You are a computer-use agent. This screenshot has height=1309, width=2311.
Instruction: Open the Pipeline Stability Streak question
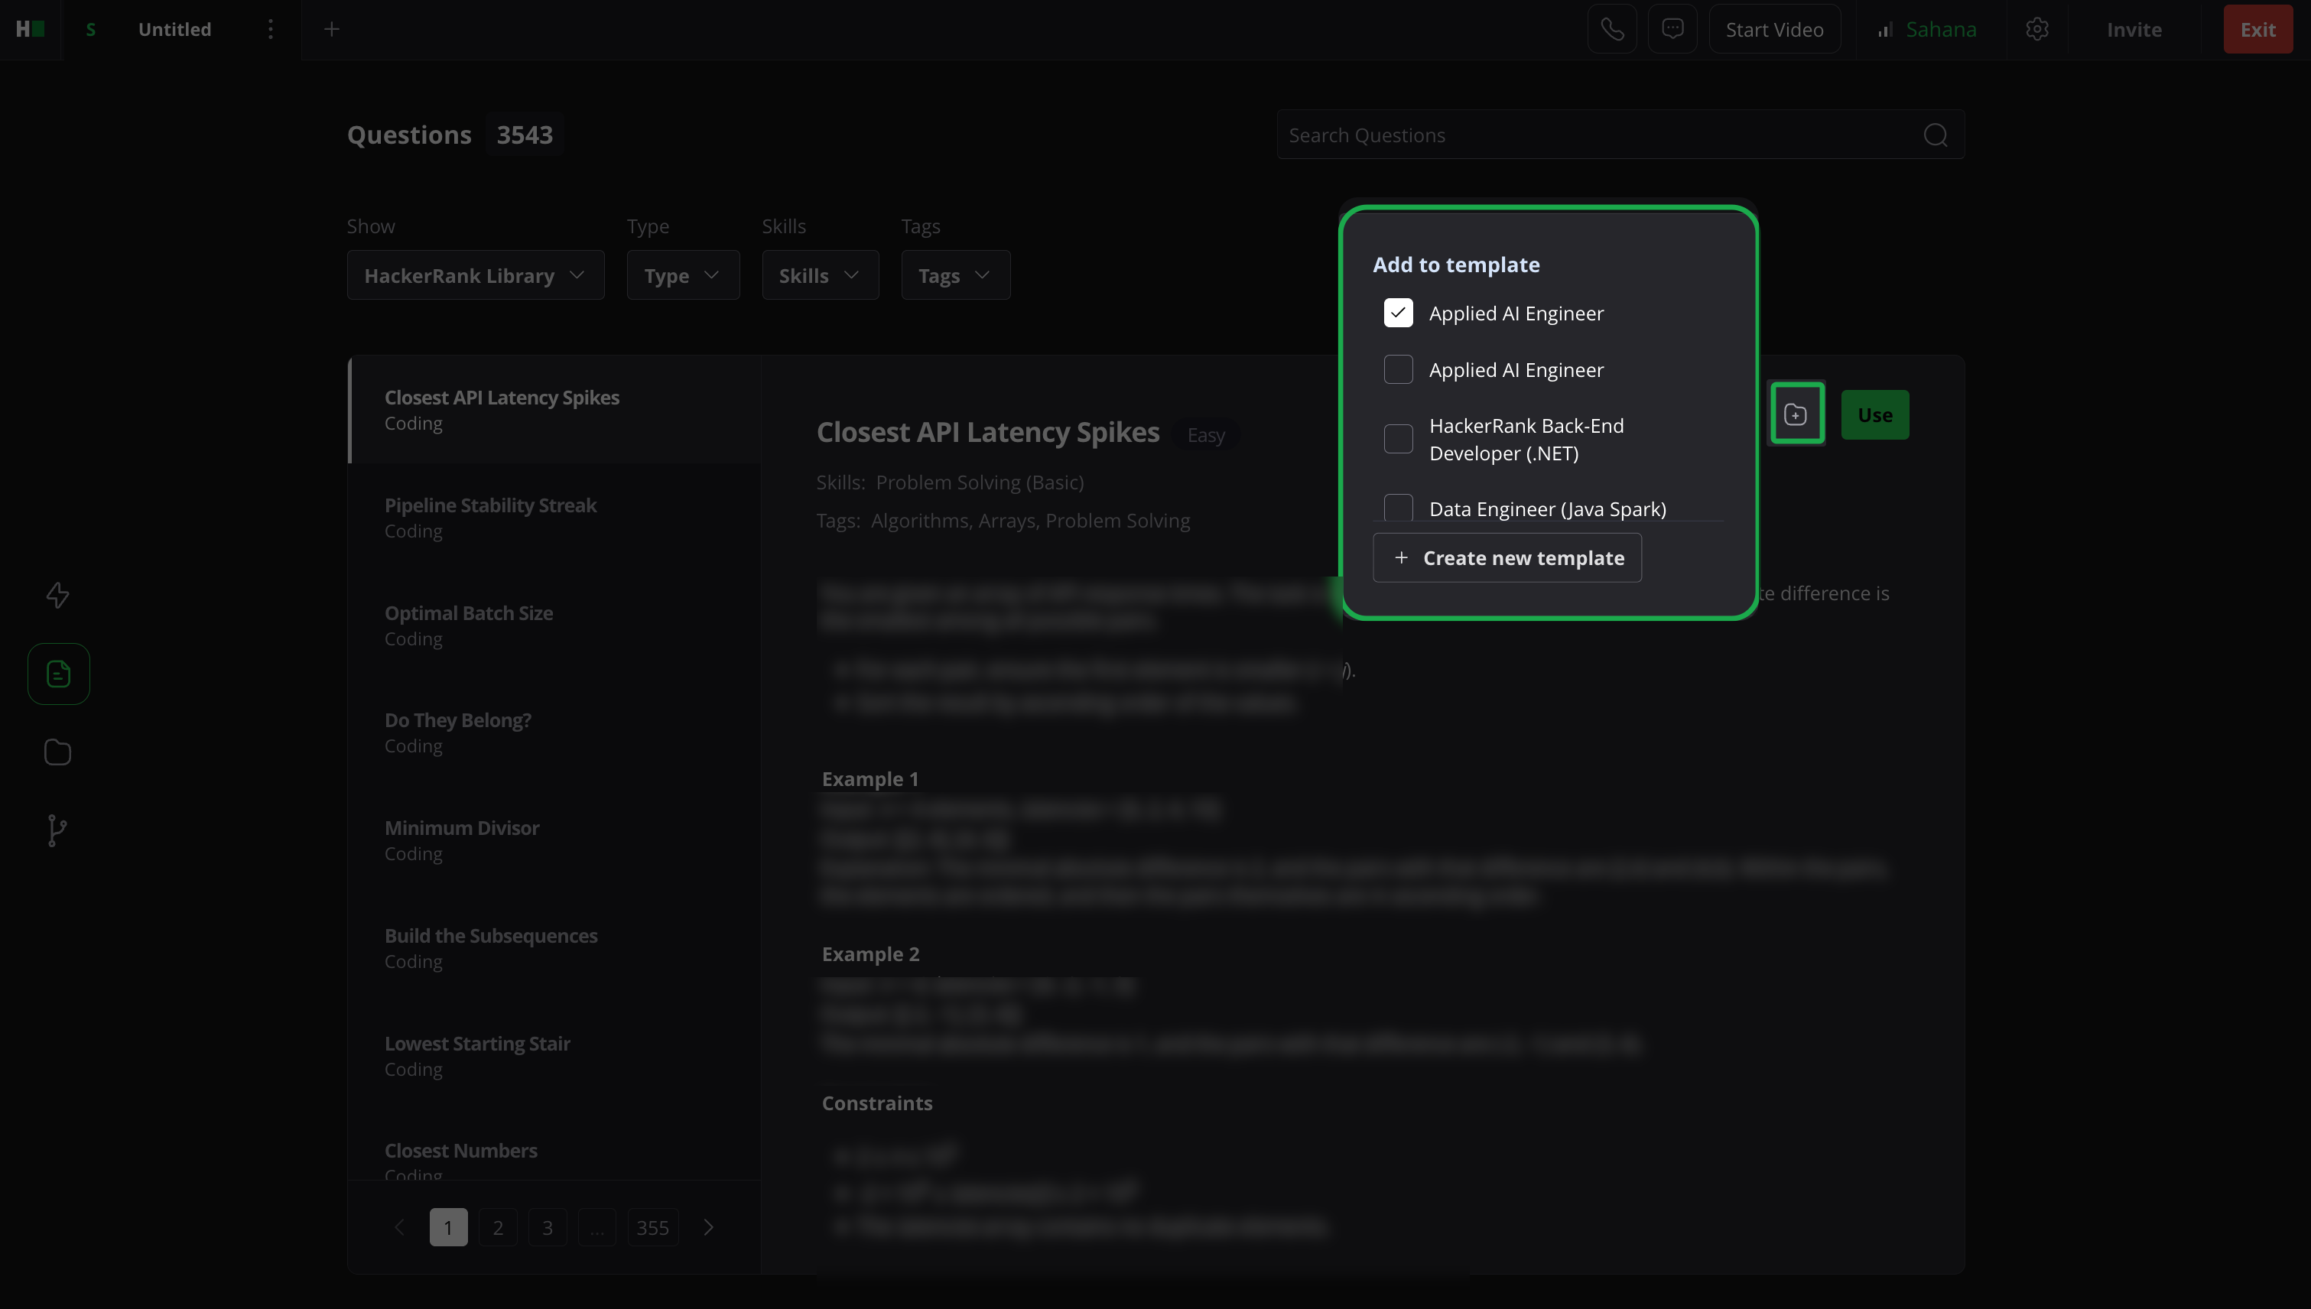click(x=490, y=517)
